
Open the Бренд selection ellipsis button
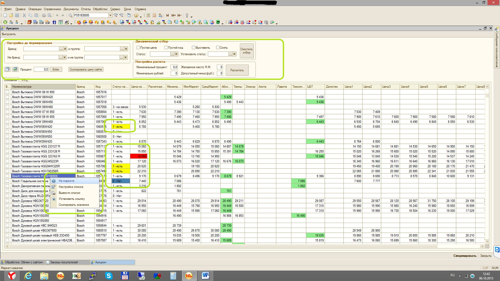coord(61,49)
